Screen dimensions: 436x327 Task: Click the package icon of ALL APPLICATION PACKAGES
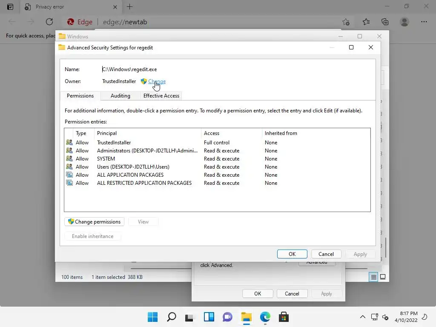(69, 175)
